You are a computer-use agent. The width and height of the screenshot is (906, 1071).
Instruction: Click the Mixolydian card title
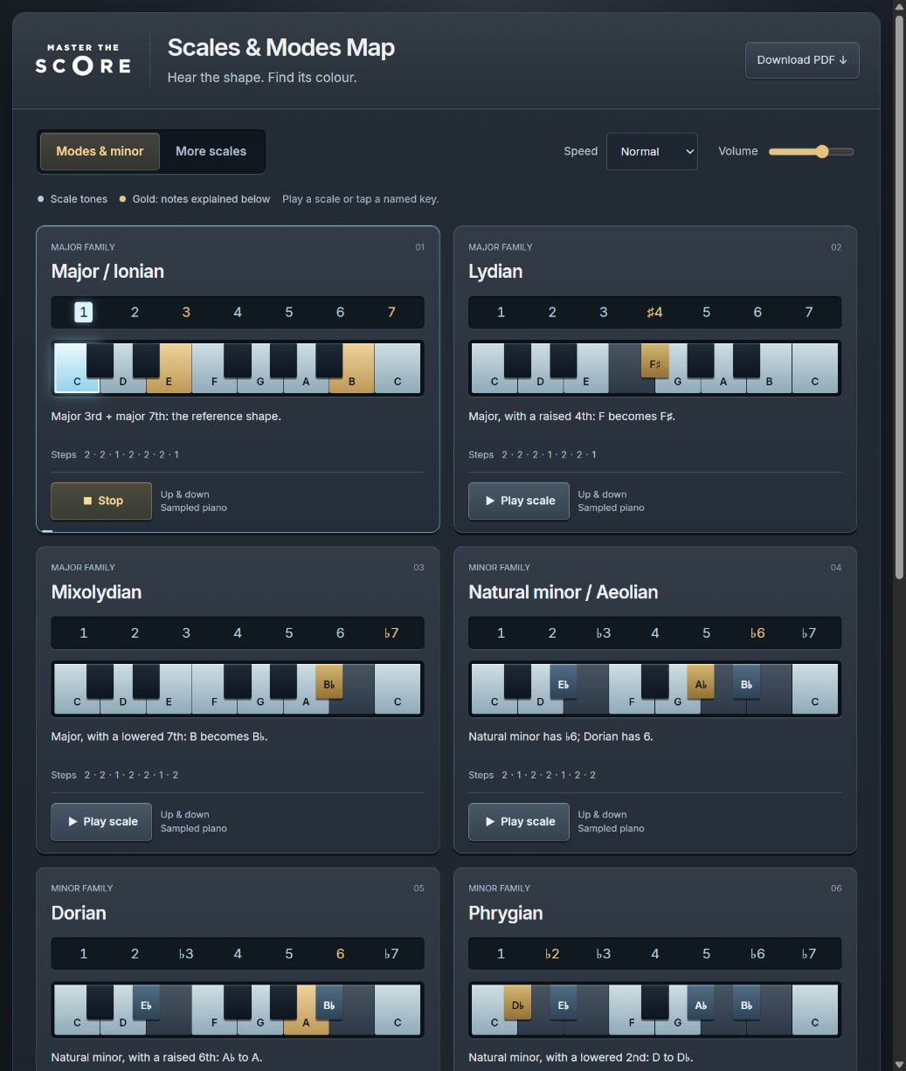point(96,592)
